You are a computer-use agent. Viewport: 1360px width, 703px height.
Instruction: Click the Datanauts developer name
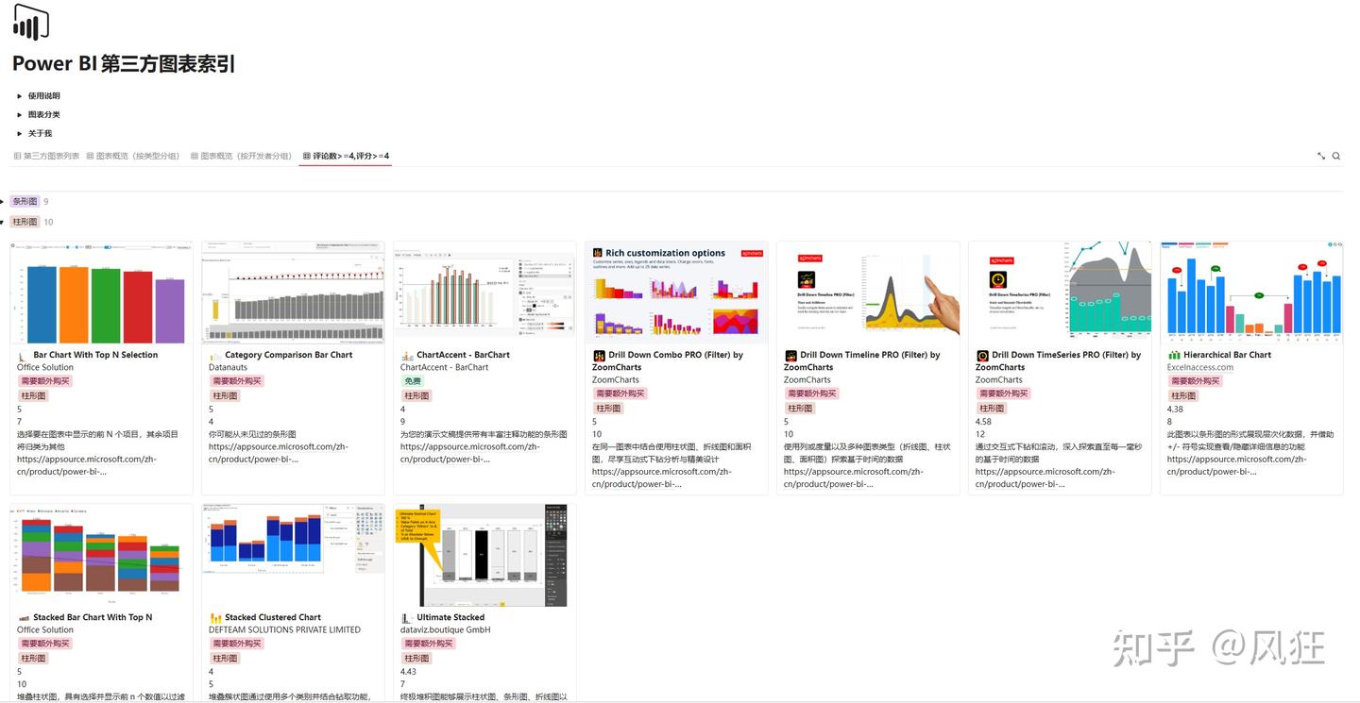click(x=229, y=368)
